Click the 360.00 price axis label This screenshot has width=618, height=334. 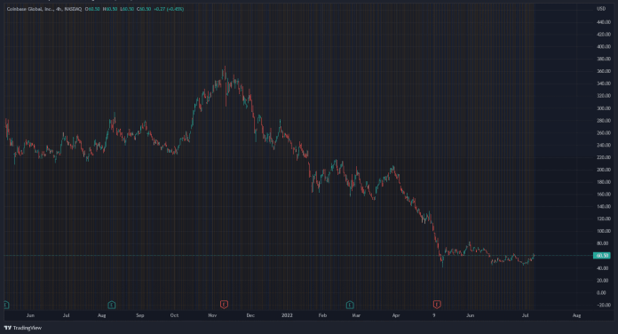(604, 71)
